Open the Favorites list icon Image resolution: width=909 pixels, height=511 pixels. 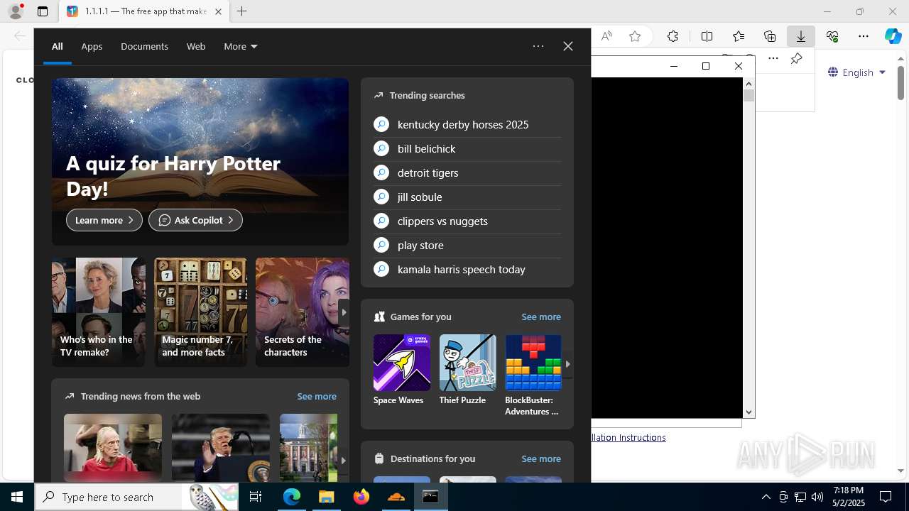click(739, 36)
